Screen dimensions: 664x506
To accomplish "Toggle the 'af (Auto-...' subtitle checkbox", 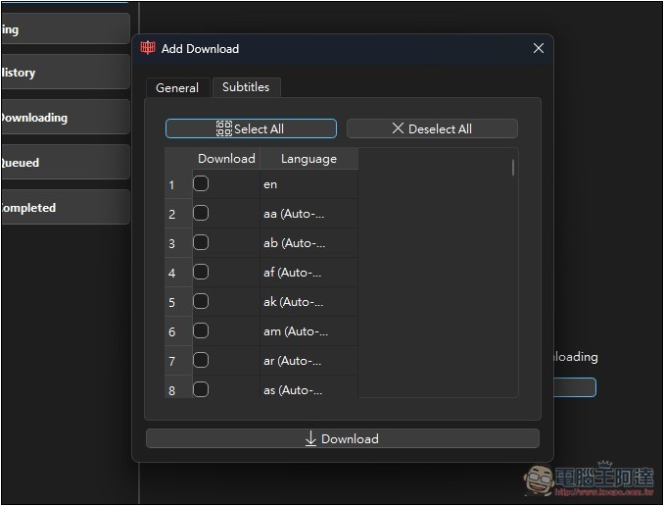I will (201, 272).
